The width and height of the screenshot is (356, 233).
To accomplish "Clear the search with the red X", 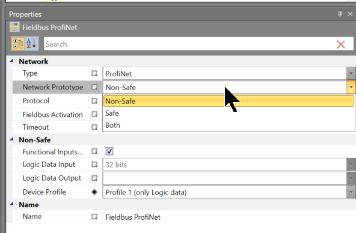I will pyautogui.click(x=341, y=44).
